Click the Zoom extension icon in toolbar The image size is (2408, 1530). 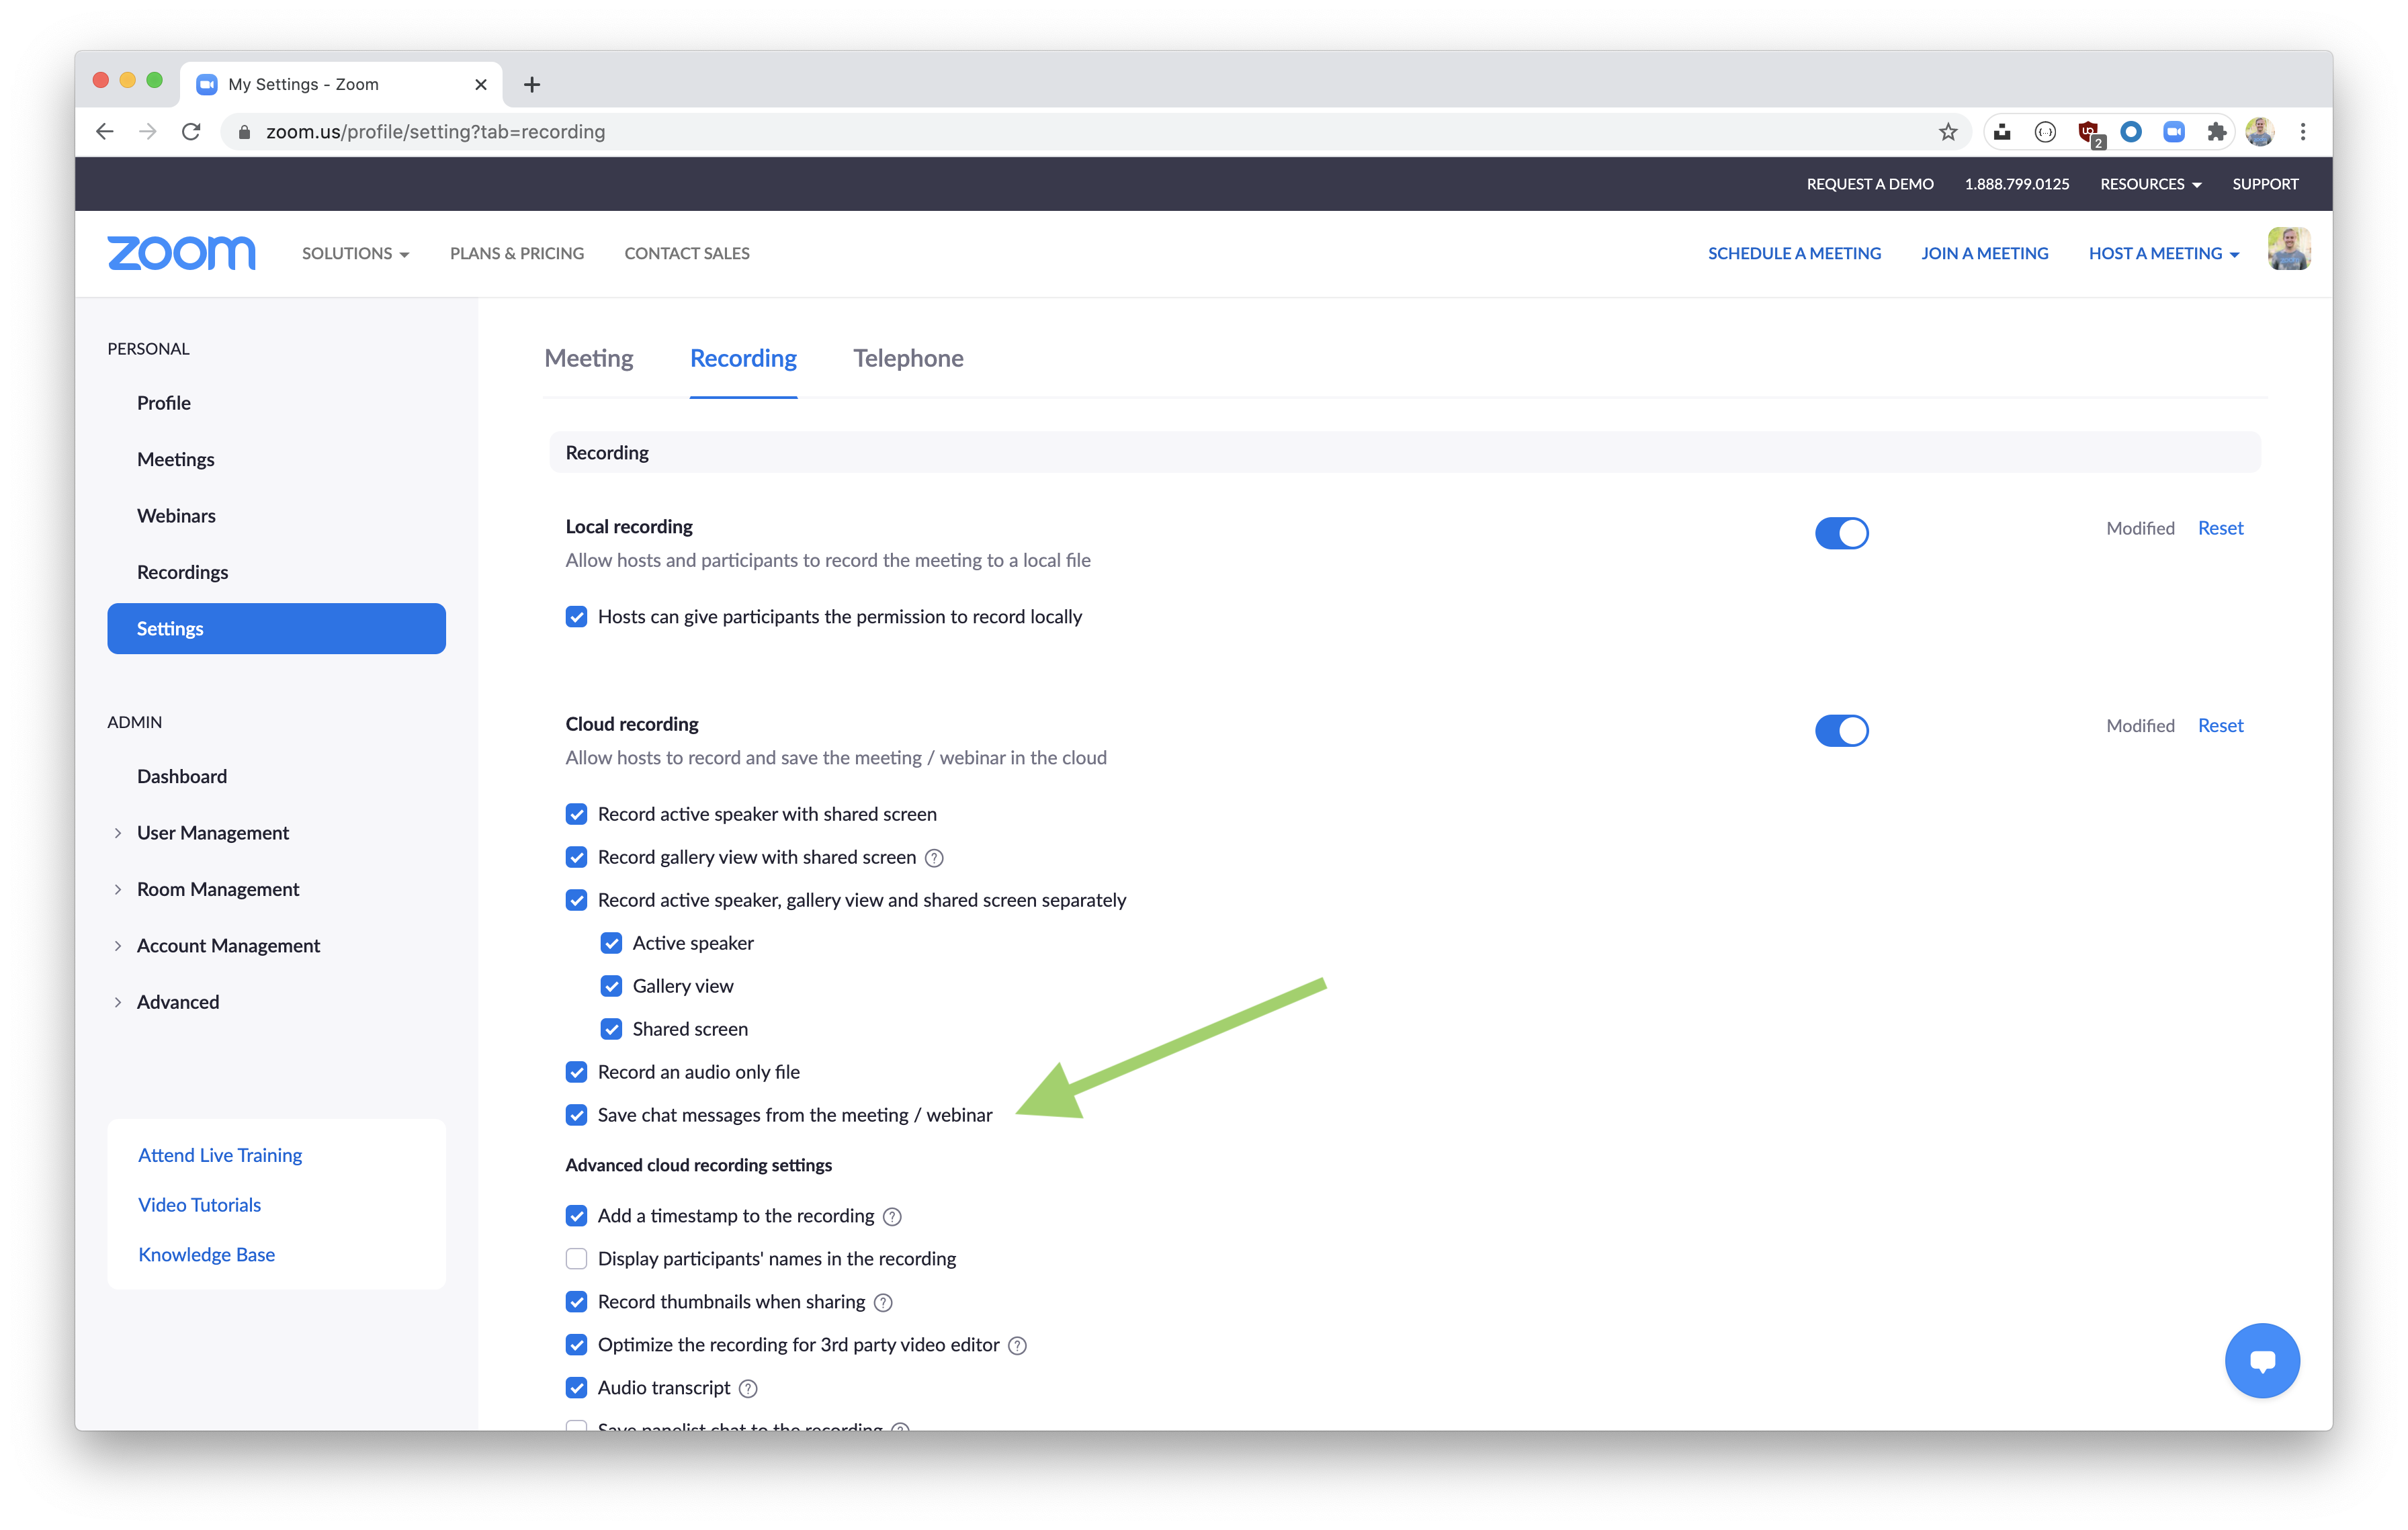point(2173,132)
